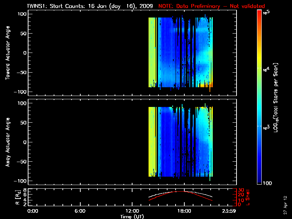The height and width of the screenshot is (219, 292).
Task: Select the 0:00 time axis label
Action: [32, 211]
